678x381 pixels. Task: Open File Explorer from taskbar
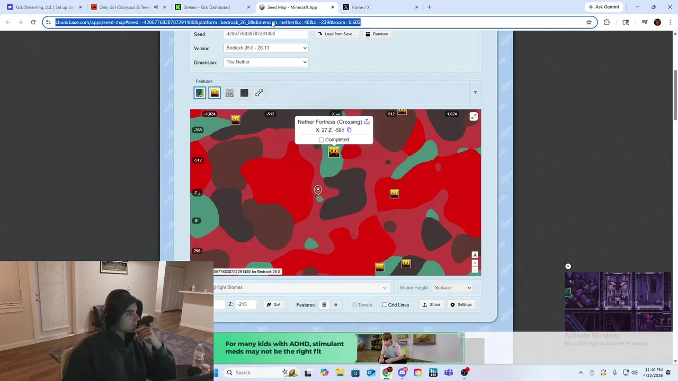coord(340,373)
